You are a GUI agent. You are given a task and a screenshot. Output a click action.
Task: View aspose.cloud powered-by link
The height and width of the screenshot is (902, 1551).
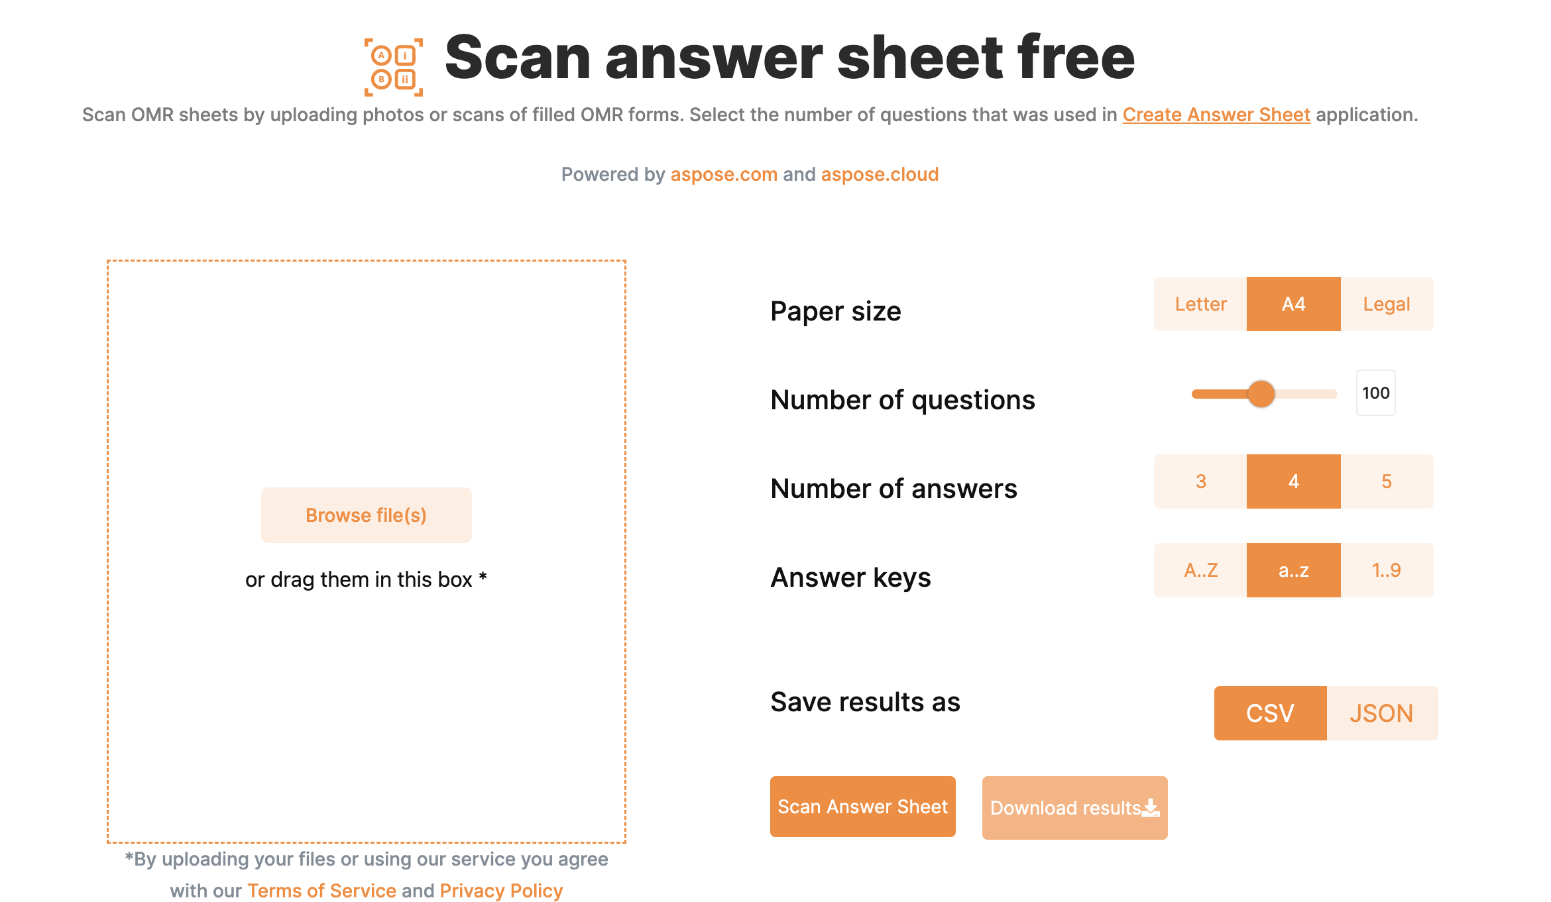pyautogui.click(x=879, y=174)
